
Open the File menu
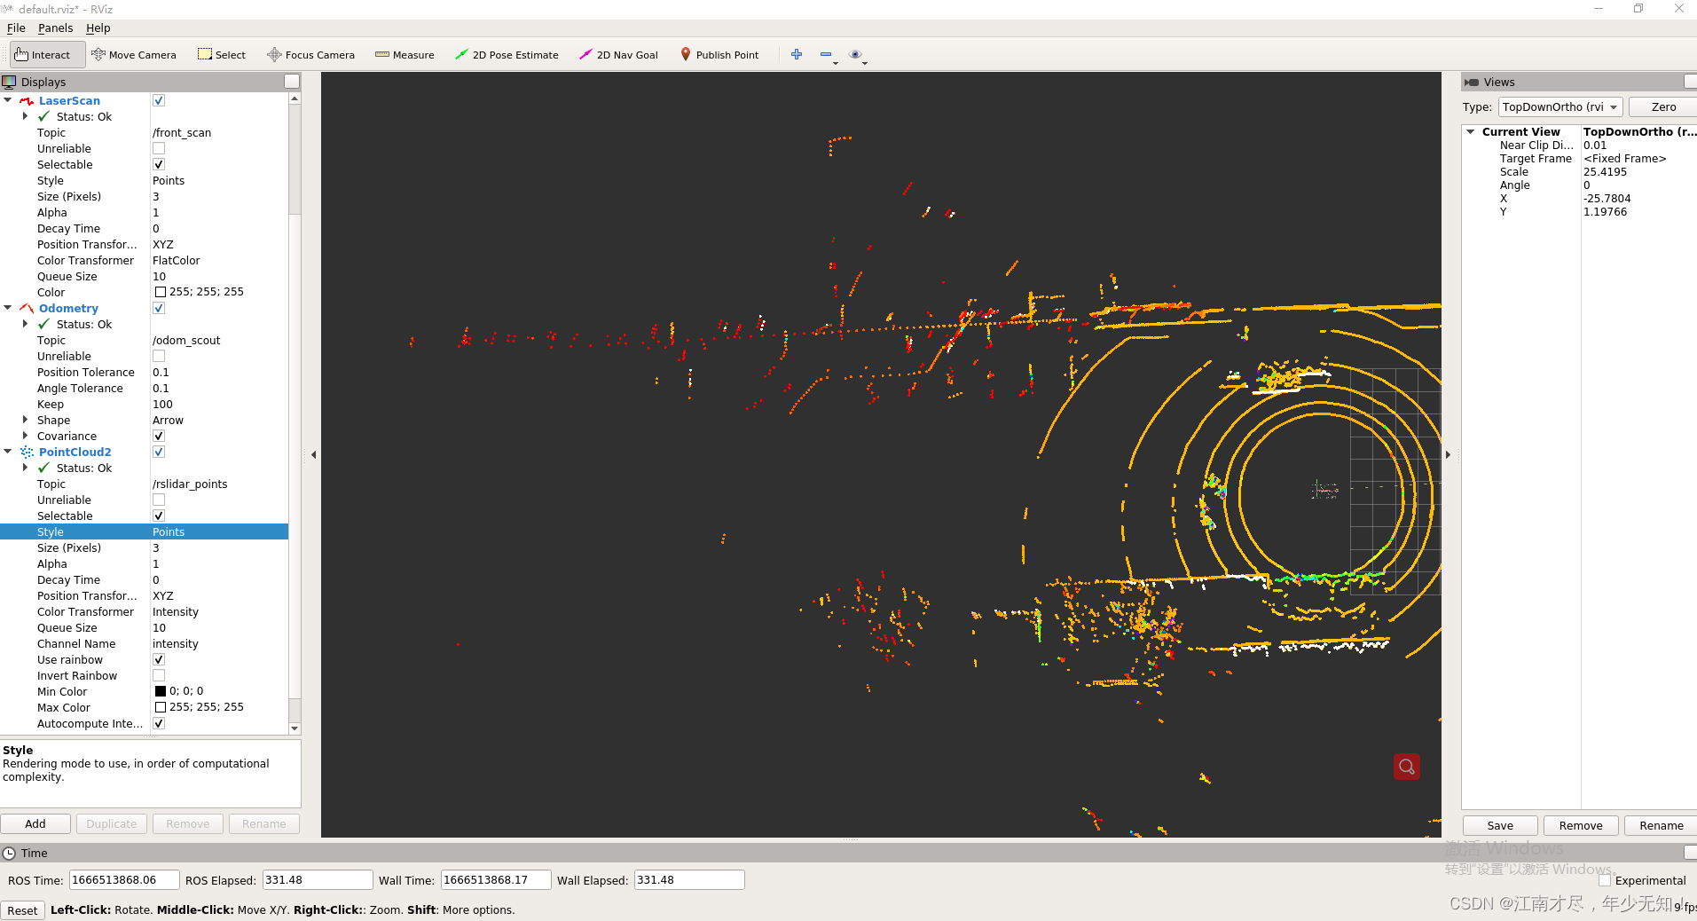coord(15,28)
